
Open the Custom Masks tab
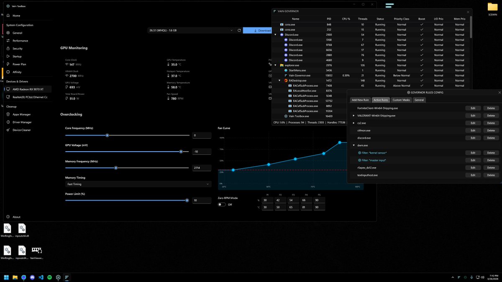click(401, 100)
